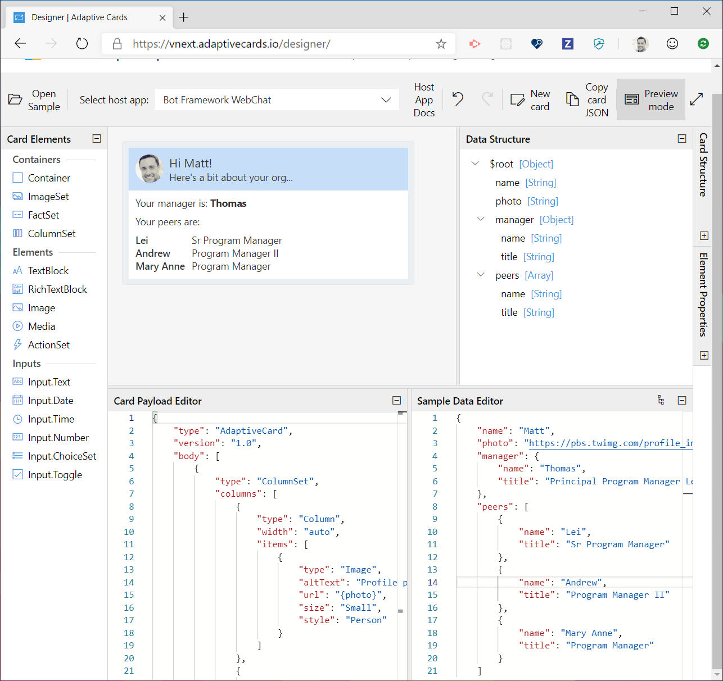This screenshot has height=681, width=723.
Task: Collapse the Card Elements panel
Action: pyautogui.click(x=97, y=138)
